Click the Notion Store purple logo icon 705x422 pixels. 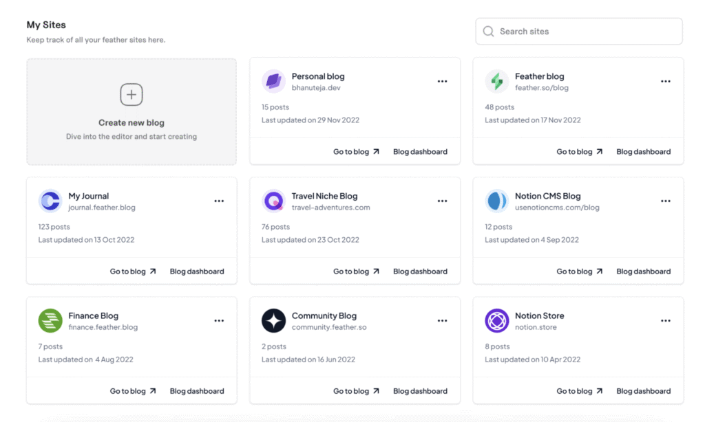496,321
